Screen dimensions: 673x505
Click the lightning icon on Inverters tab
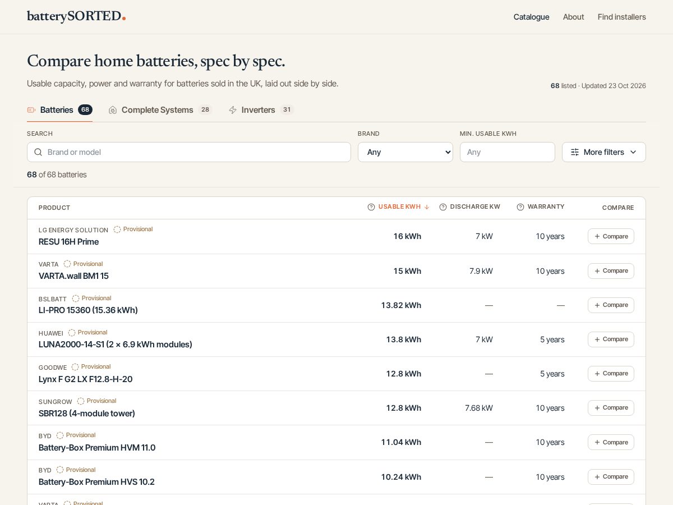(233, 110)
